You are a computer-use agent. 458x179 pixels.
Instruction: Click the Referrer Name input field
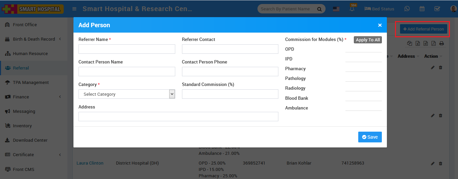(127, 49)
